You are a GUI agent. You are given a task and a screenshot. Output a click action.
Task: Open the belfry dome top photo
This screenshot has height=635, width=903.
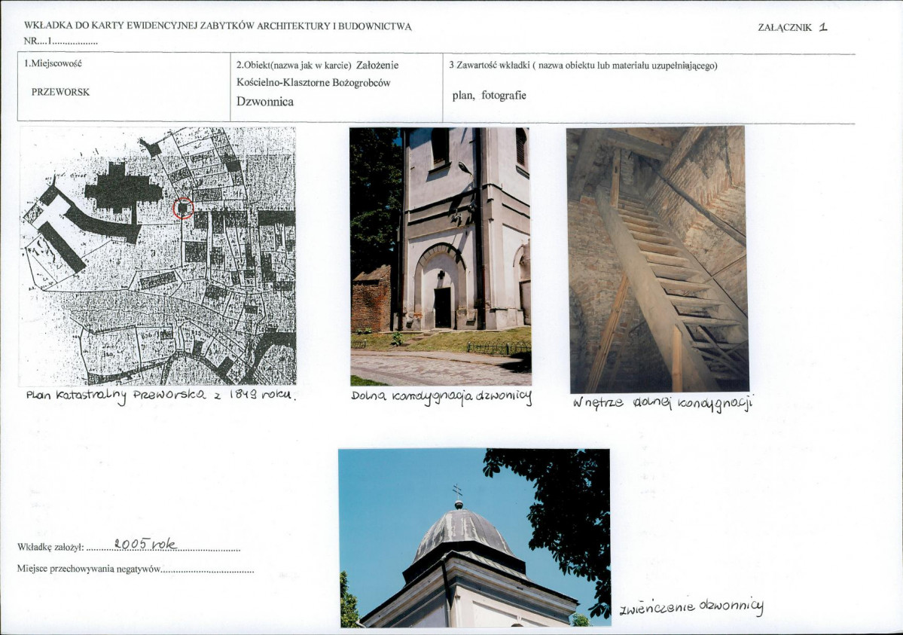474,538
